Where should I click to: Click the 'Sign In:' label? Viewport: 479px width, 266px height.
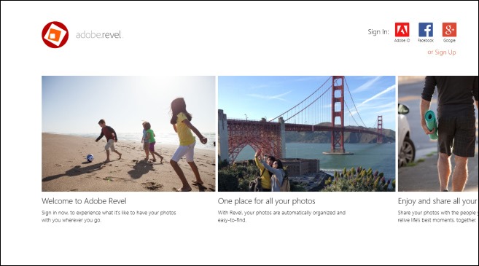click(x=378, y=32)
